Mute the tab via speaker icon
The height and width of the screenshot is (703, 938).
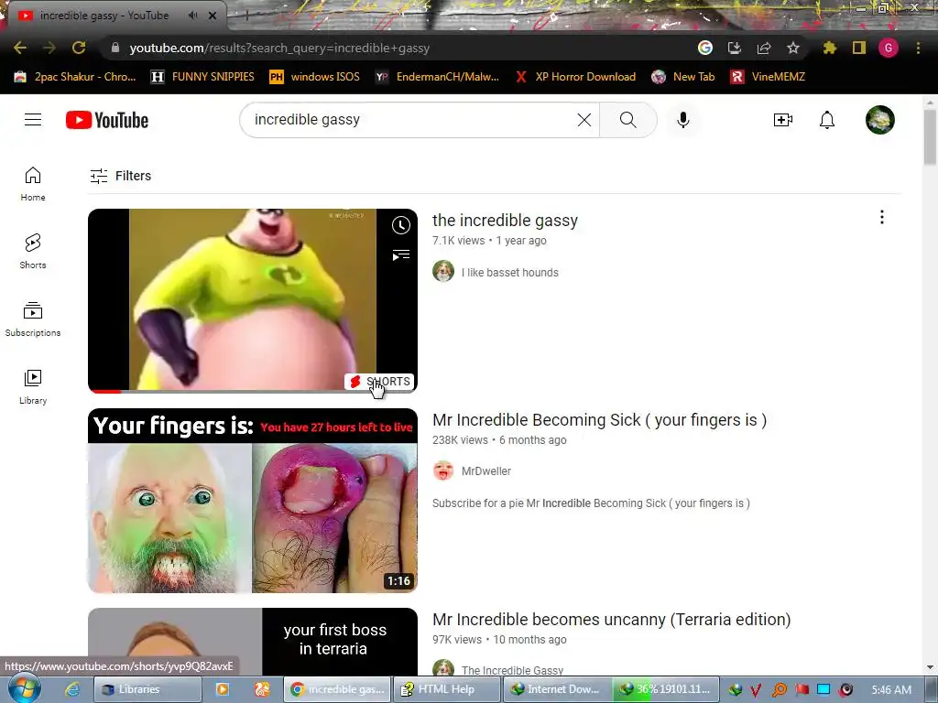pos(192,16)
